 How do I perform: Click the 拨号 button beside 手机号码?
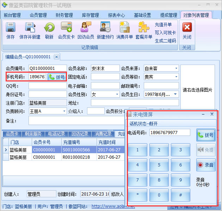pos(57,77)
